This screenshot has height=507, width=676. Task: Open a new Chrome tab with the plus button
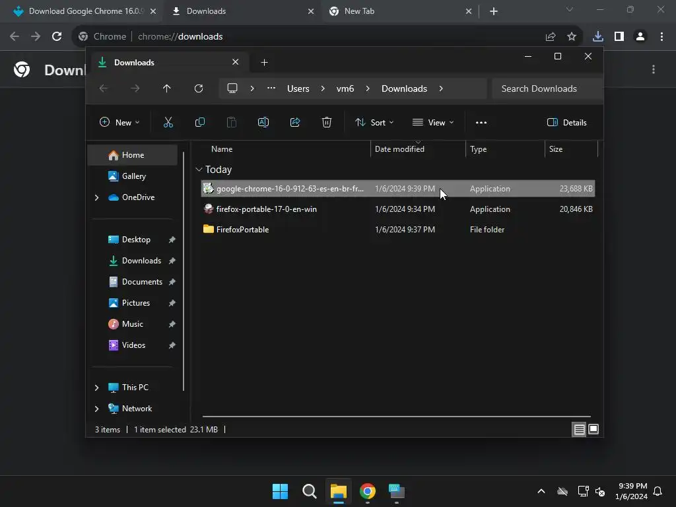pyautogui.click(x=494, y=11)
